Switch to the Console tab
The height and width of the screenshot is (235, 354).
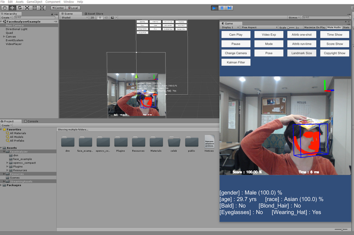31,121
